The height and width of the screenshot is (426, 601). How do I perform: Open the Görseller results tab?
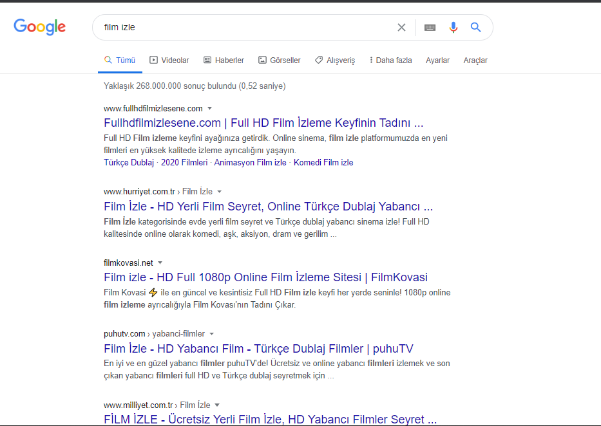pyautogui.click(x=280, y=60)
